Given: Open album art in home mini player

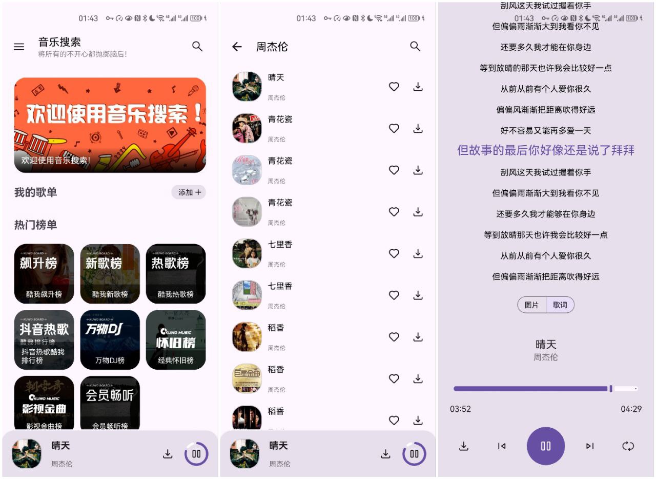Looking at the screenshot, I should 27,454.
